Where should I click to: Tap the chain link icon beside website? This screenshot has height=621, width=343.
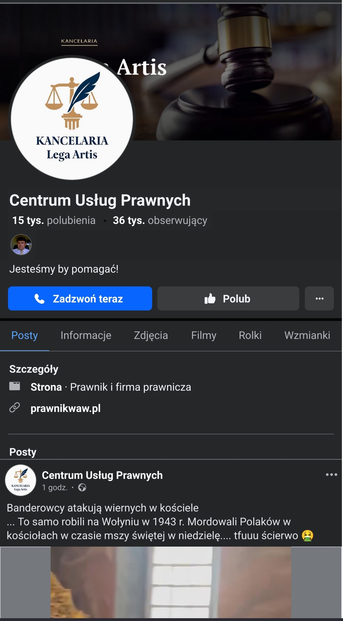(15, 408)
